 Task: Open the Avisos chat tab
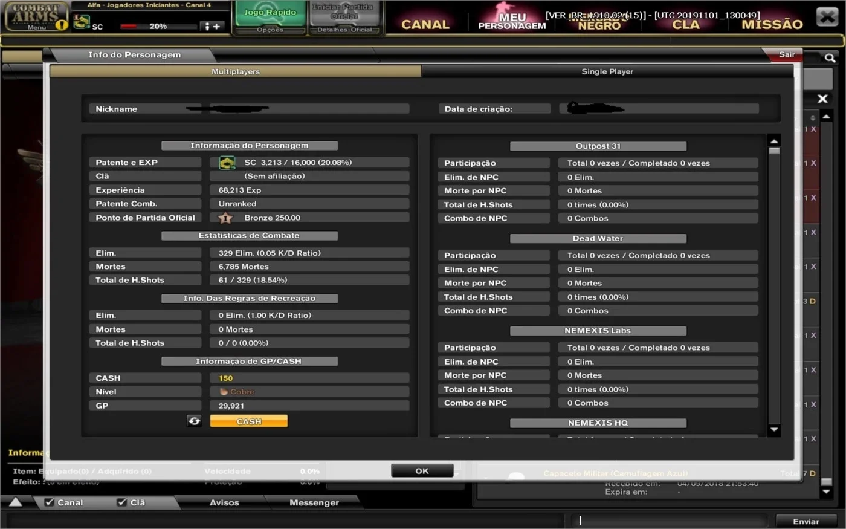tap(224, 502)
